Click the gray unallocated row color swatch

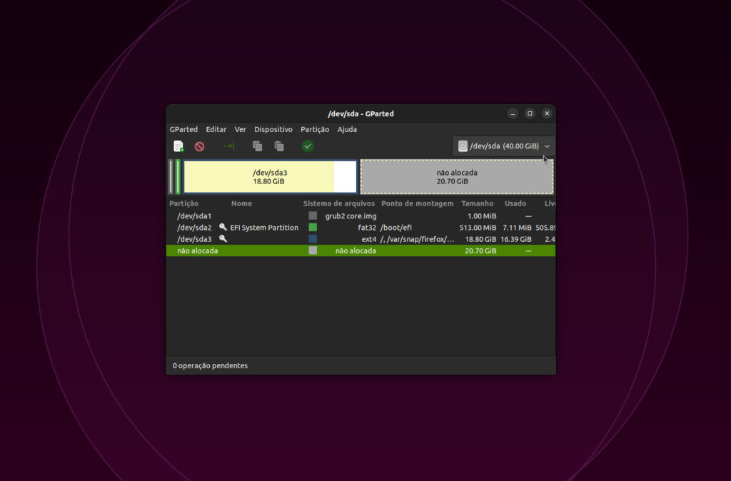[313, 250]
